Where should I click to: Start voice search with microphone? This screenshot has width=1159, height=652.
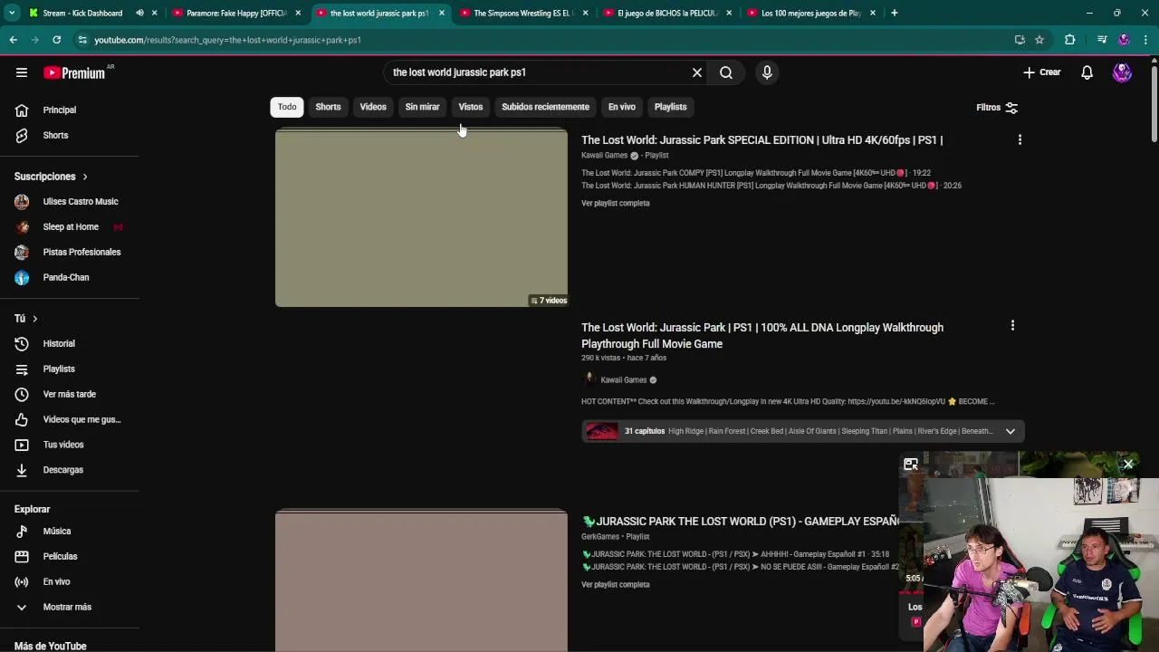[x=767, y=72]
